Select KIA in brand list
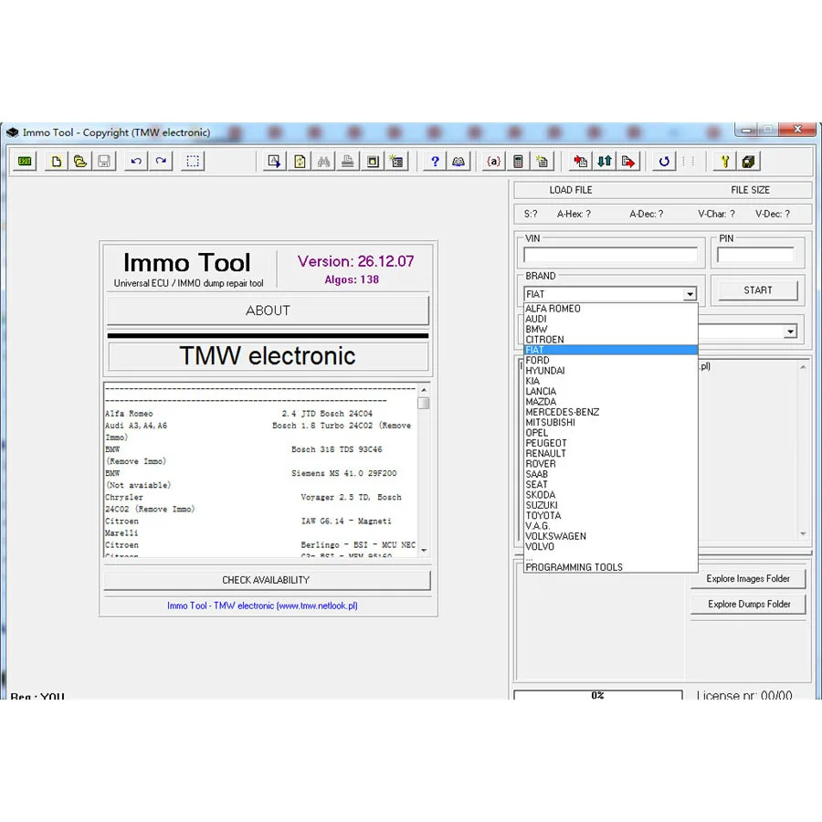This screenshot has width=822, height=822. (x=611, y=381)
